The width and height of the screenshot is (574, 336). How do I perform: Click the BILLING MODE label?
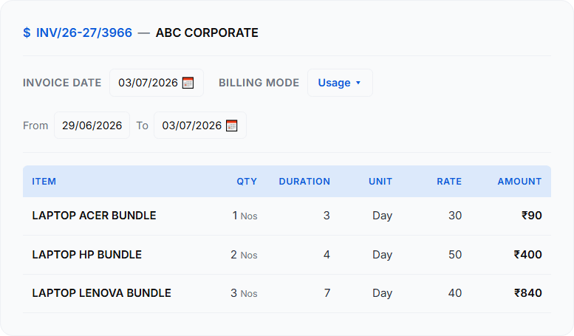click(x=259, y=83)
